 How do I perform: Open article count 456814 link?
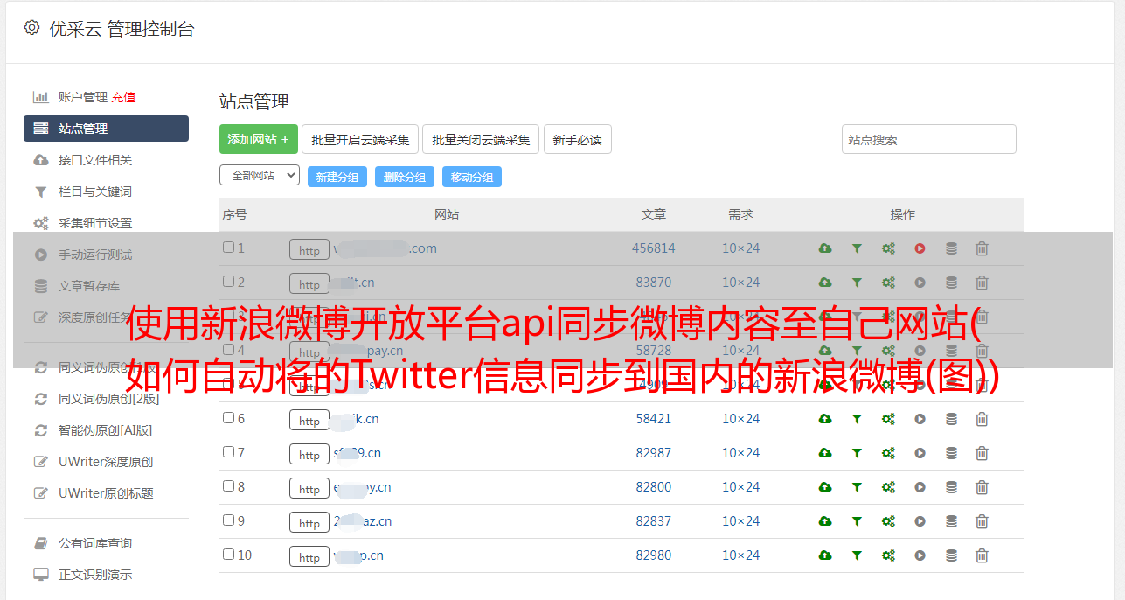tap(654, 248)
